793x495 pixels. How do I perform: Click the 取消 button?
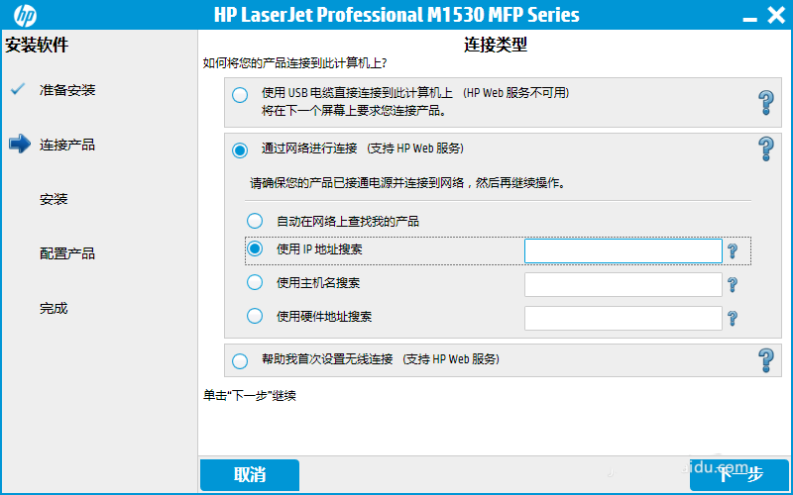pos(250,475)
